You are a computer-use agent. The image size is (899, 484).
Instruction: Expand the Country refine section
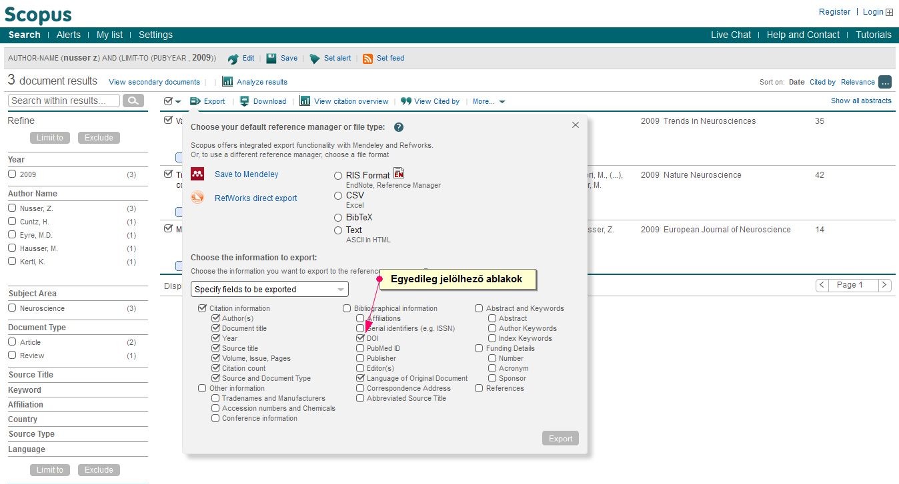pos(23,419)
